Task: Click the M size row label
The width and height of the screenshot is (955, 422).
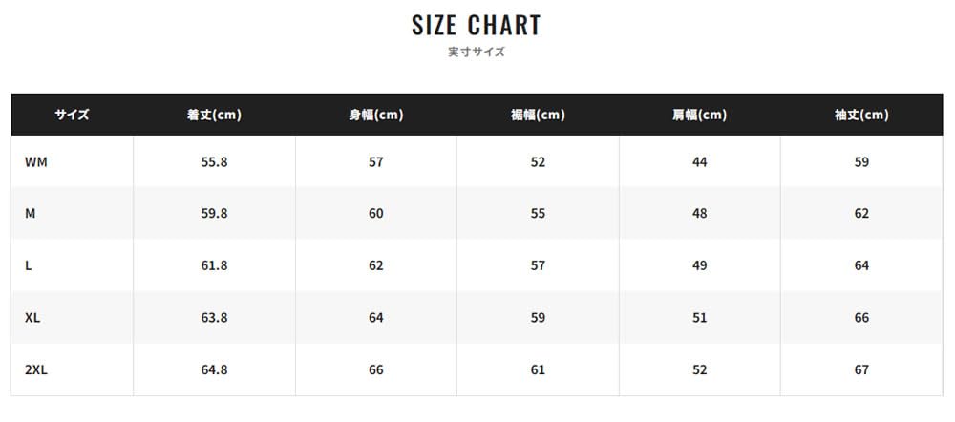Action: coord(31,214)
